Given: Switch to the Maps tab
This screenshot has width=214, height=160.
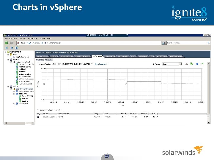Looking at the screenshot, I should (152, 56).
